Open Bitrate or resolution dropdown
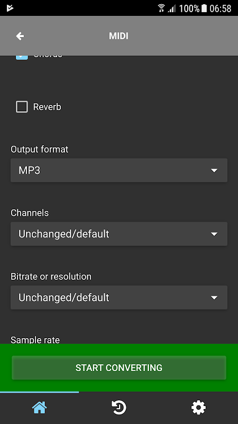This screenshot has width=238, height=424. pyautogui.click(x=119, y=297)
